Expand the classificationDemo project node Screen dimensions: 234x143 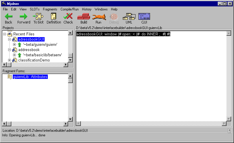[x=10, y=60]
